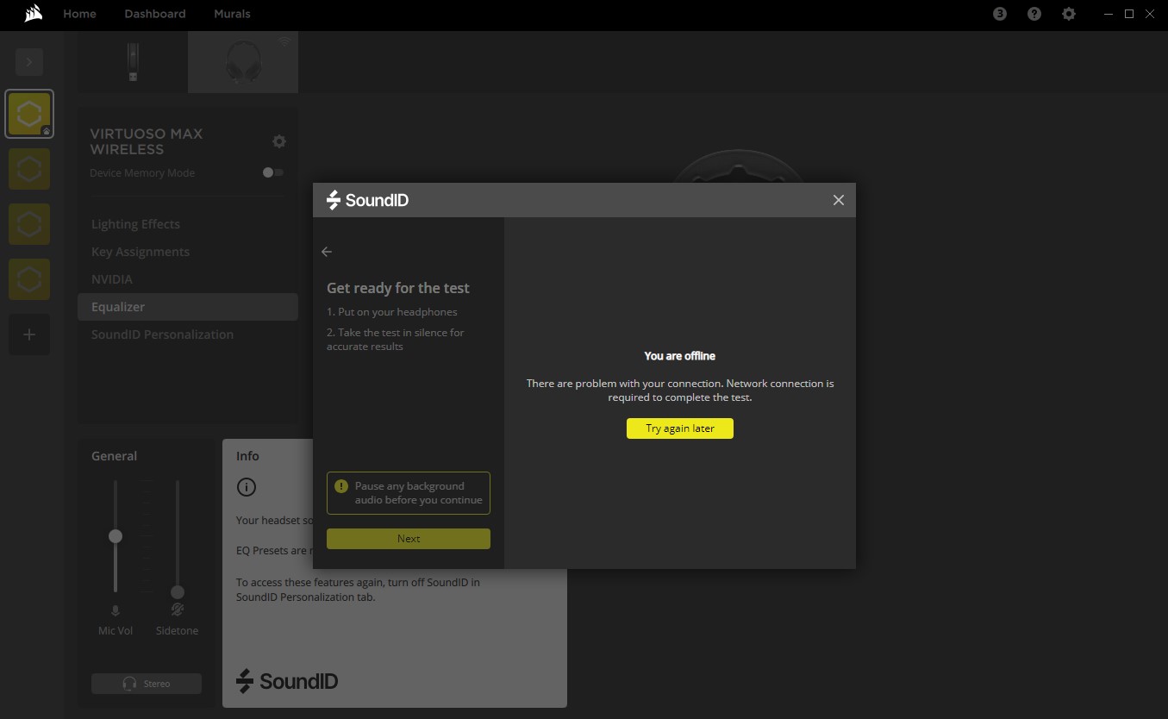The image size is (1168, 719).
Task: Click the SoundID logo in dialog header
Action: coord(368,200)
